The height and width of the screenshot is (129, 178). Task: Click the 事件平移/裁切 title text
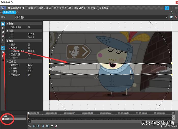tap(16, 8)
